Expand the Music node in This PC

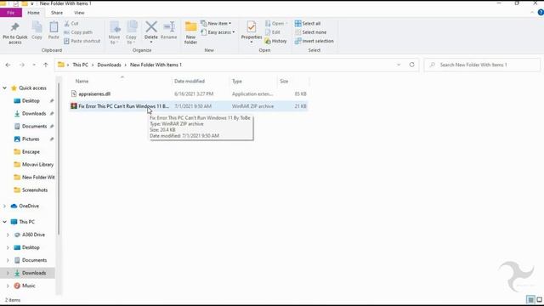8,286
